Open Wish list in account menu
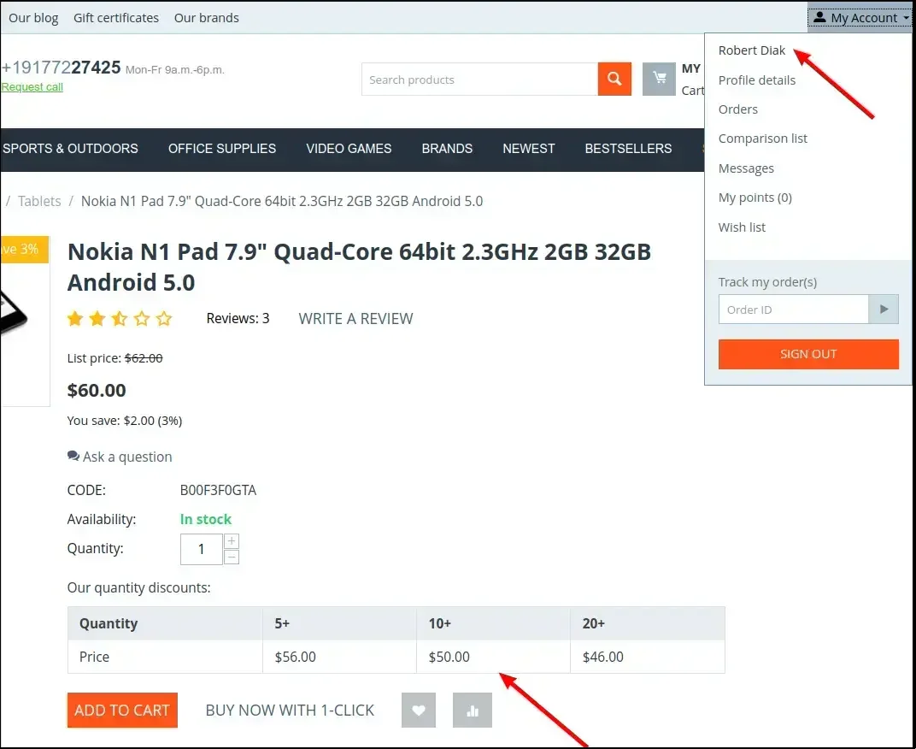The width and height of the screenshot is (916, 749). click(742, 227)
